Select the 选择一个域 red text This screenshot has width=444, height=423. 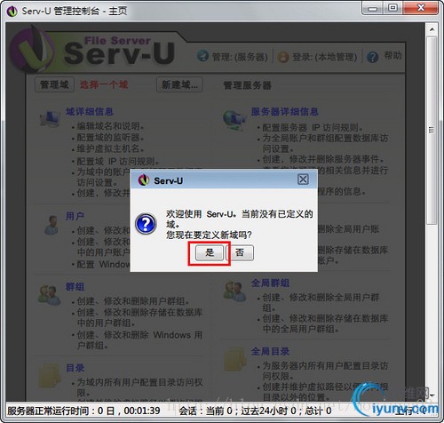point(104,85)
